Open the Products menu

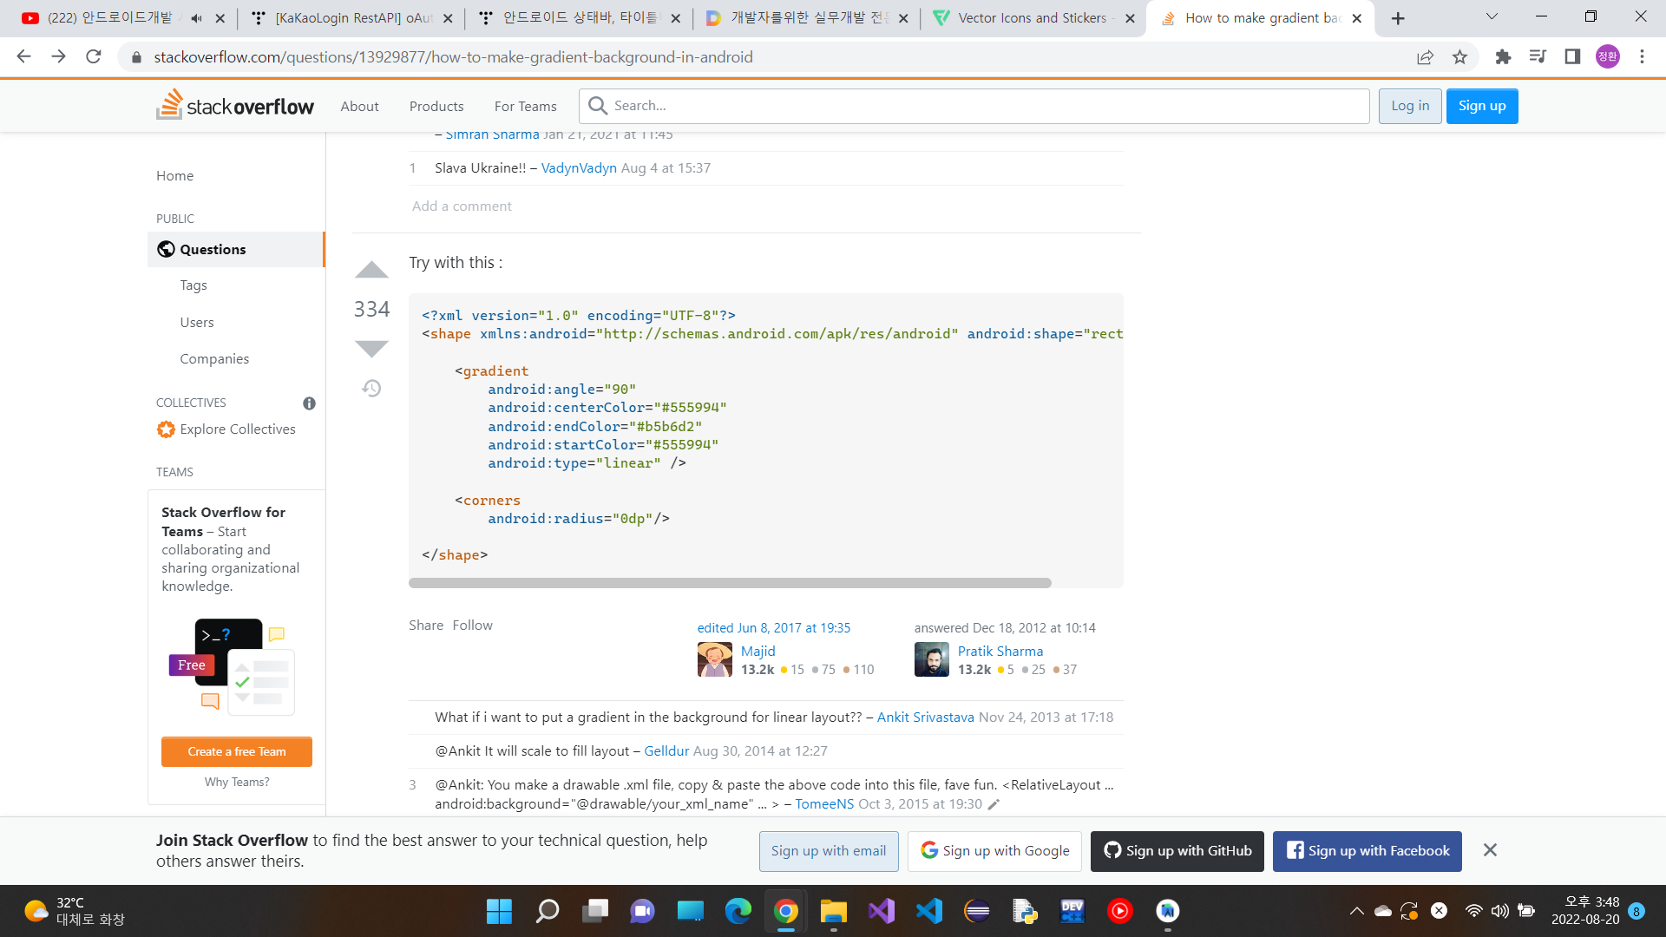[436, 106]
